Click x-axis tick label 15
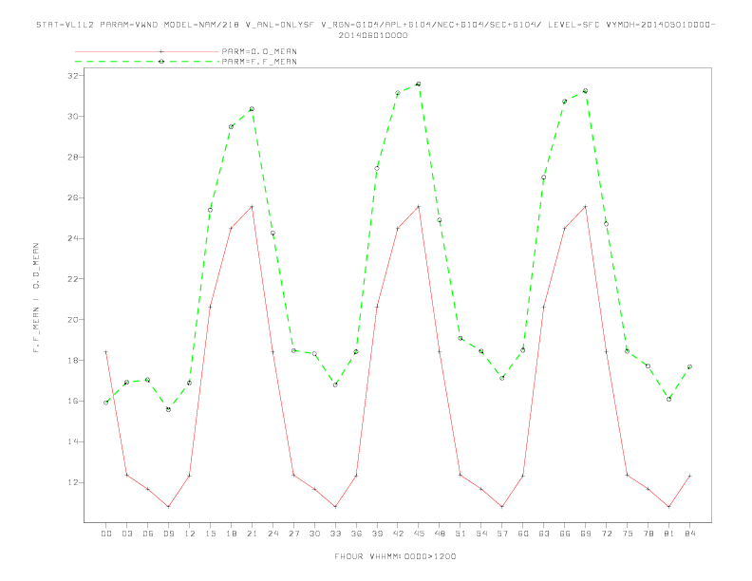The image size is (752, 581). pyautogui.click(x=210, y=534)
